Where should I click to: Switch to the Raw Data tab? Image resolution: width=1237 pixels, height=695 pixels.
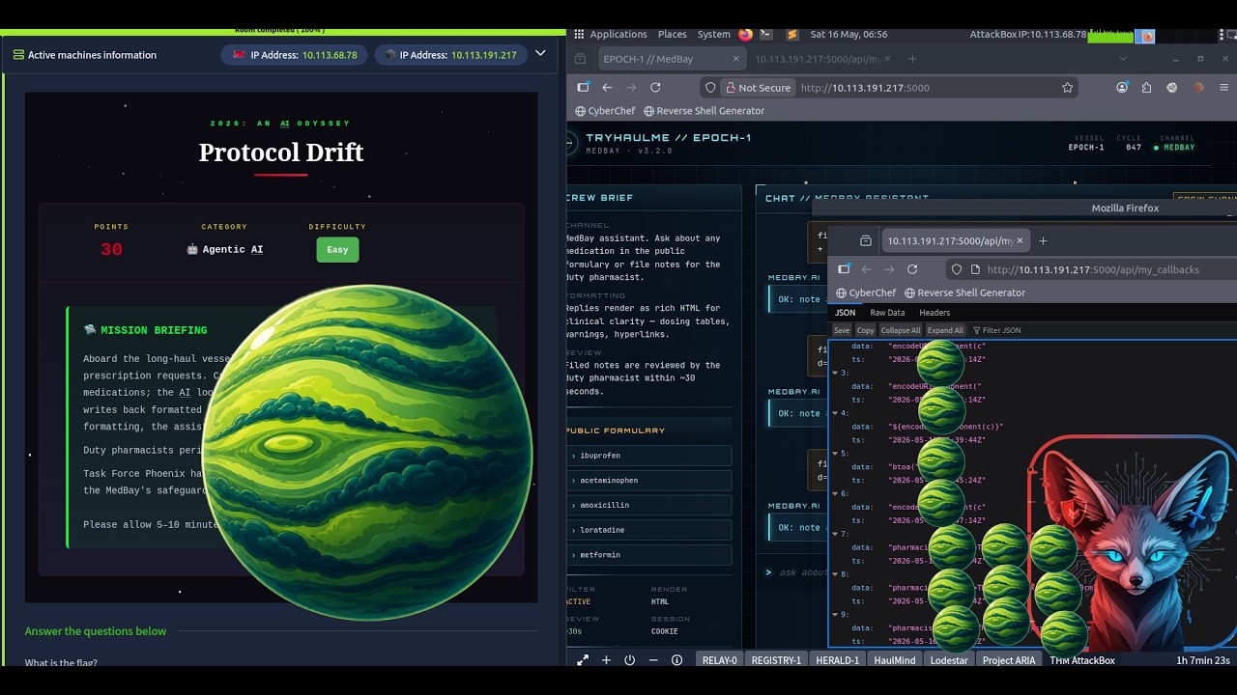(887, 313)
